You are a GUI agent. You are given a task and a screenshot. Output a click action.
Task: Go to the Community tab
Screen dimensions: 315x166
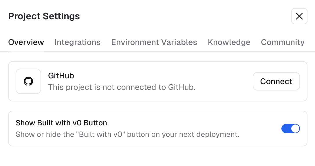point(283,42)
